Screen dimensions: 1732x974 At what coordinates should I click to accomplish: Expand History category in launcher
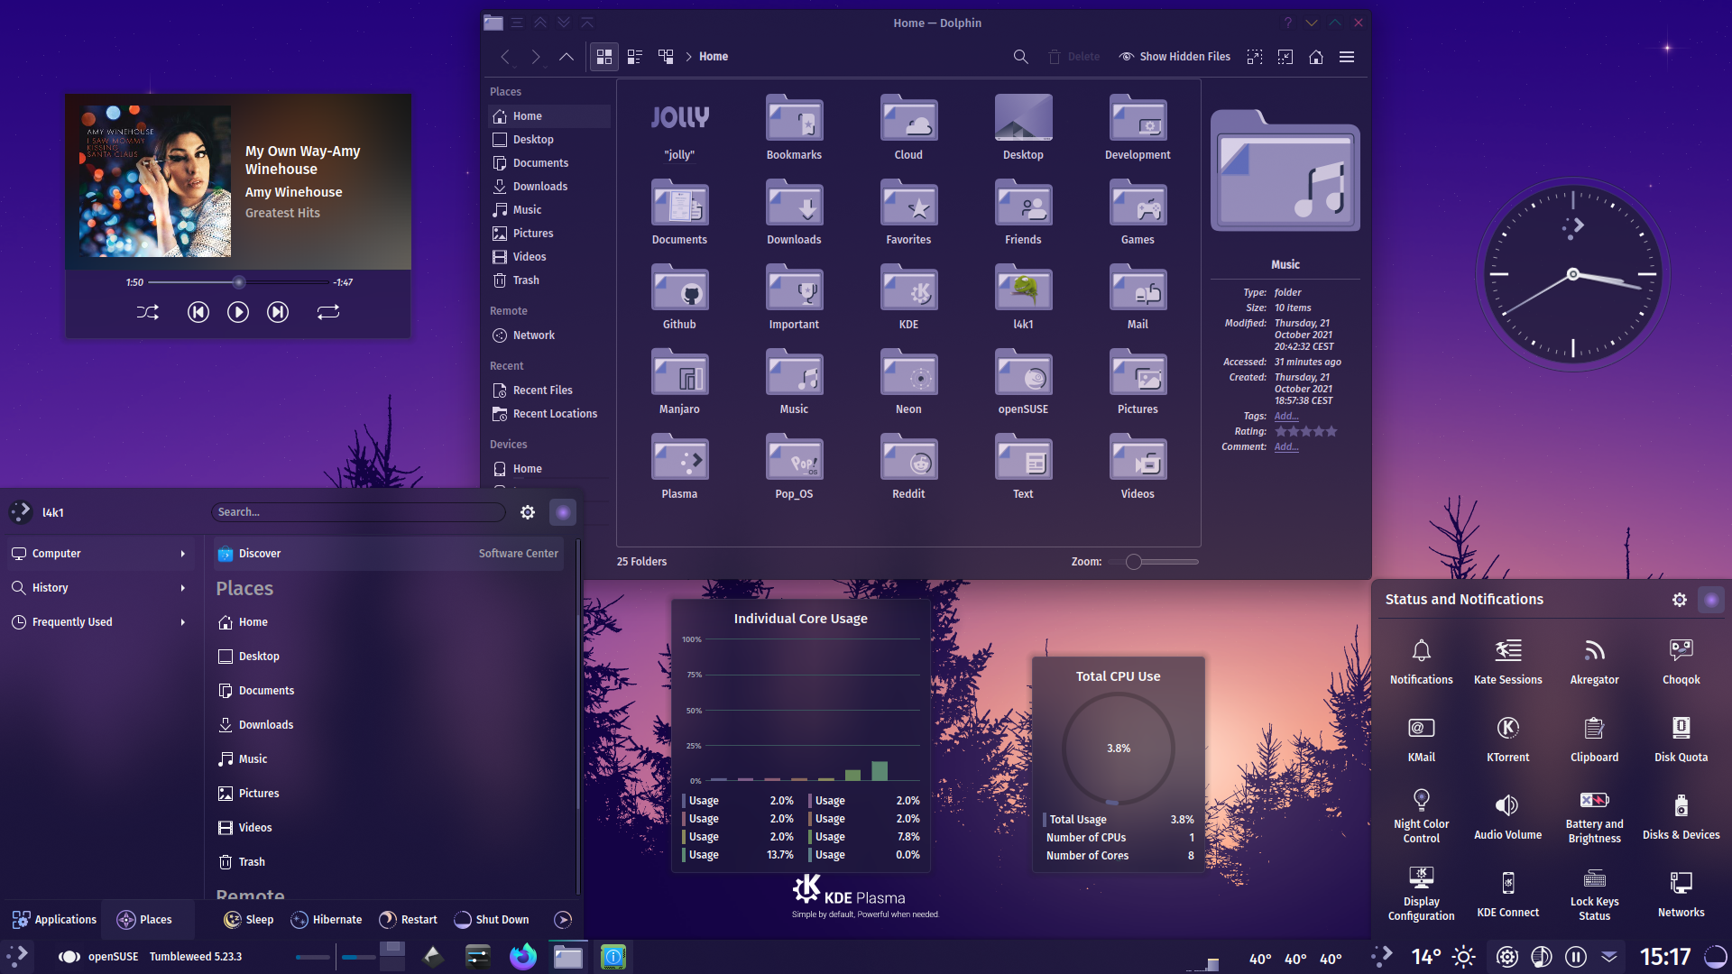pos(99,588)
